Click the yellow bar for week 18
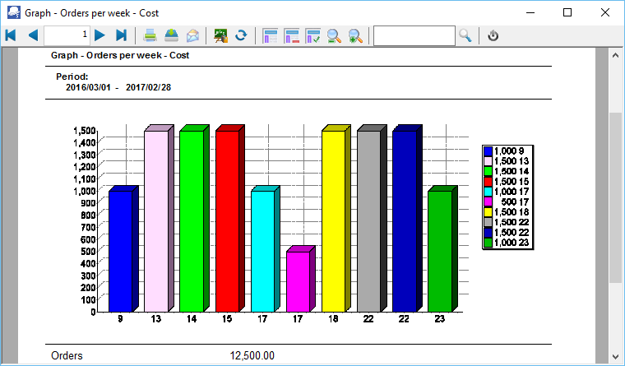 (333, 220)
